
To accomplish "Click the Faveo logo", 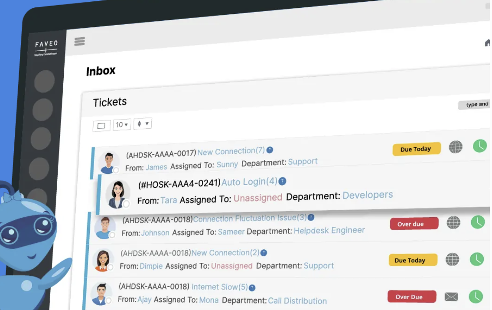I will tap(46, 48).
